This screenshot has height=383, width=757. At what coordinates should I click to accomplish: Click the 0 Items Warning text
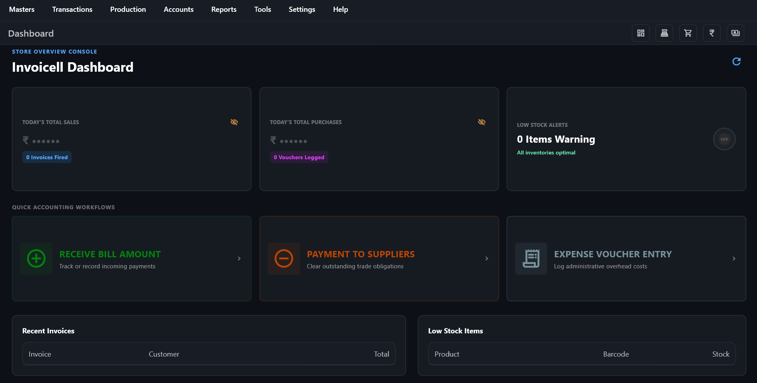point(556,139)
